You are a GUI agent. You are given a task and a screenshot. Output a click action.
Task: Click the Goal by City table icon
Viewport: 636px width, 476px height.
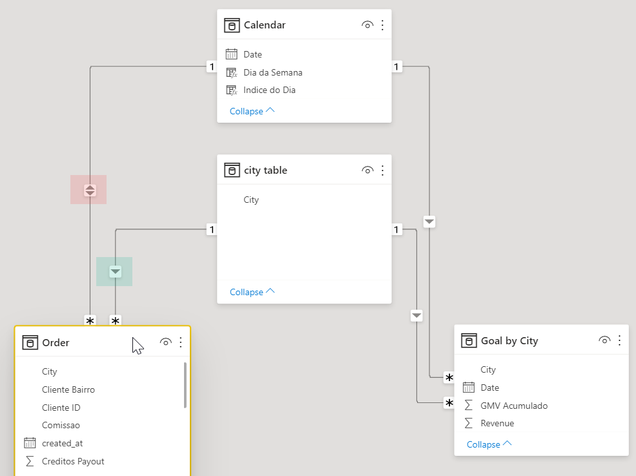click(469, 341)
